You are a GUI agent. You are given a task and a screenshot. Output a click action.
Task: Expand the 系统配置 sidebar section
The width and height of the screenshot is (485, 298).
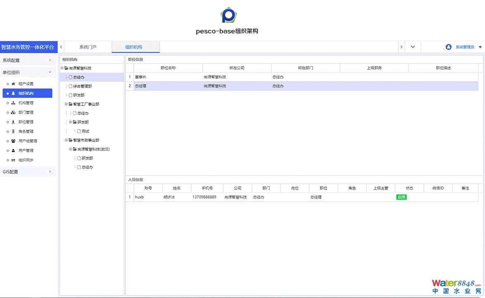point(28,60)
